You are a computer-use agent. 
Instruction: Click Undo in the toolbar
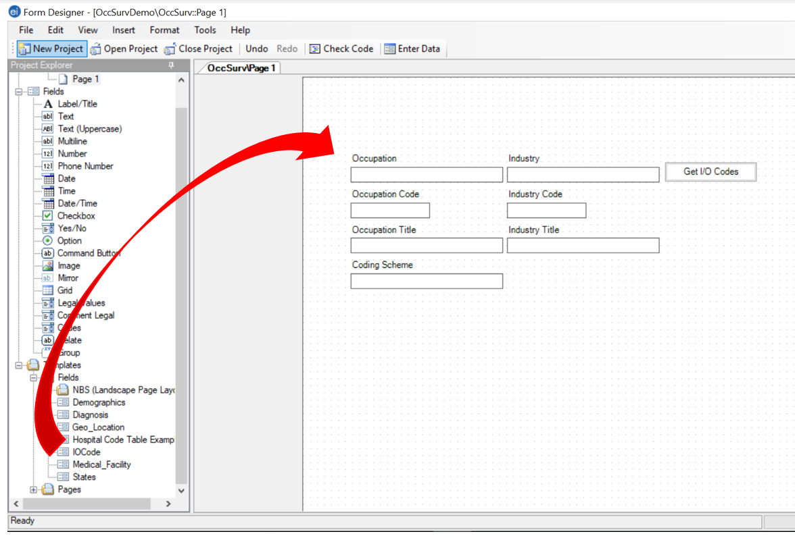click(257, 49)
